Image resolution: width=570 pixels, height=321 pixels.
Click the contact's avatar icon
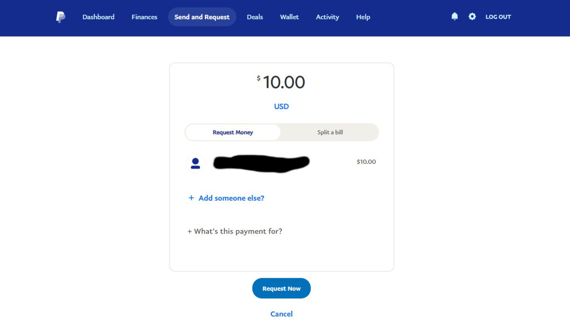pyautogui.click(x=195, y=163)
